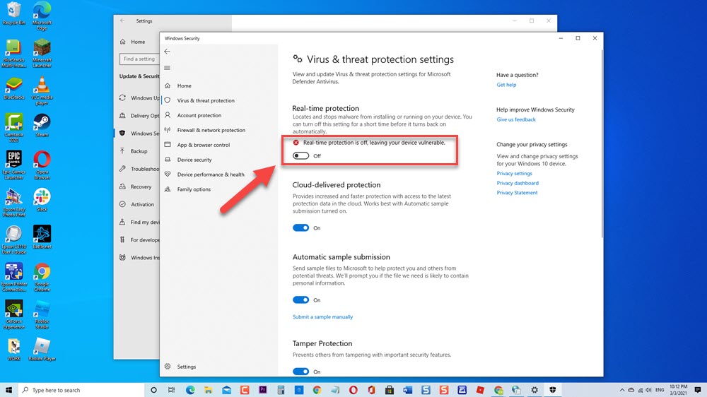Click the Opera icon in the taskbar

[x=353, y=390]
